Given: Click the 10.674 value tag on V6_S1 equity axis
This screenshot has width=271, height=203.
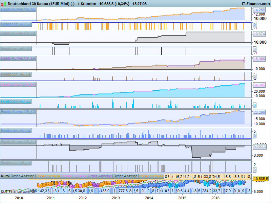Looking at the screenshot, I should (x=259, y=34).
